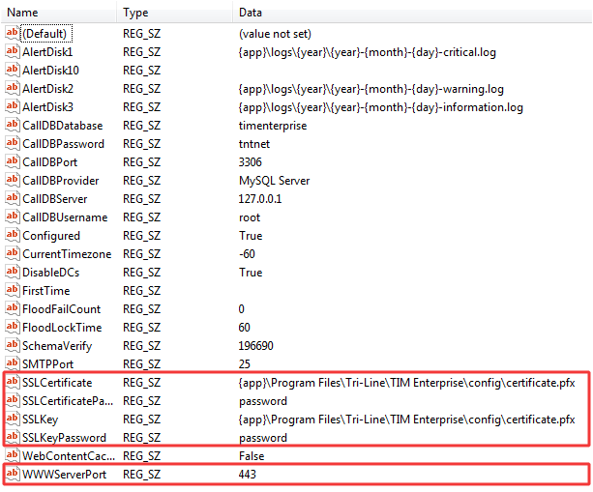
Task: Select the AlertDisk3 value name
Action: 47,107
